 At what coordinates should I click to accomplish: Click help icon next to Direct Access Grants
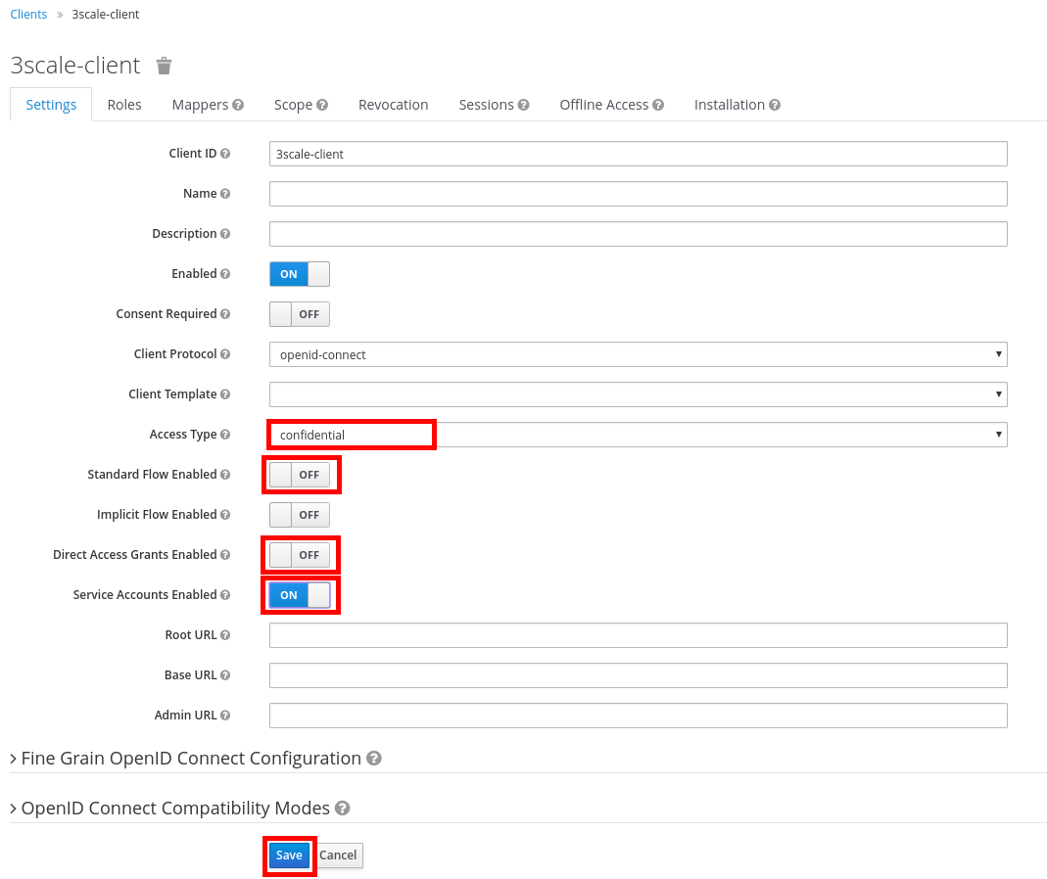pos(225,555)
